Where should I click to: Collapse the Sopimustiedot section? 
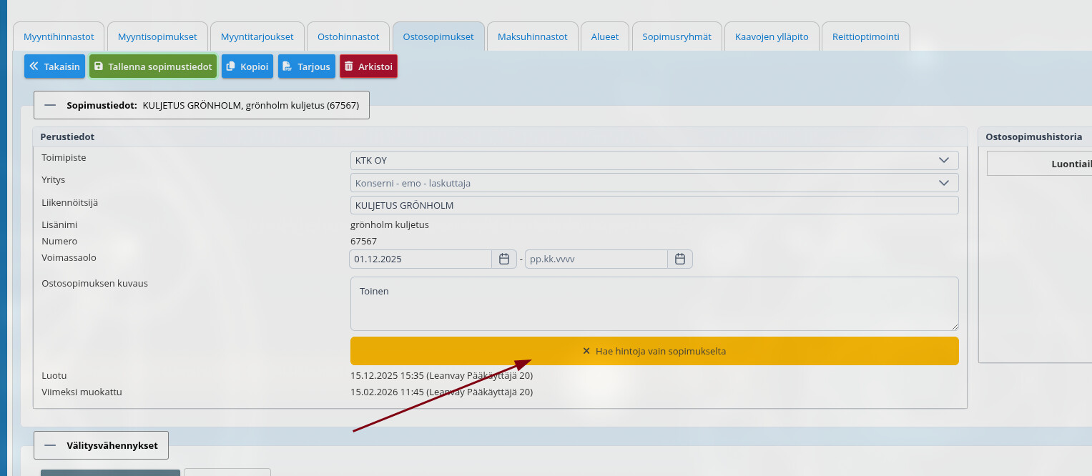[50, 105]
